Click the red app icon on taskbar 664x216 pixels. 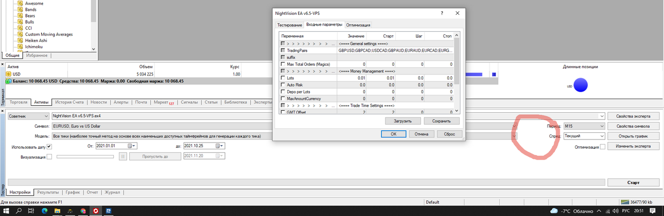tap(96, 211)
